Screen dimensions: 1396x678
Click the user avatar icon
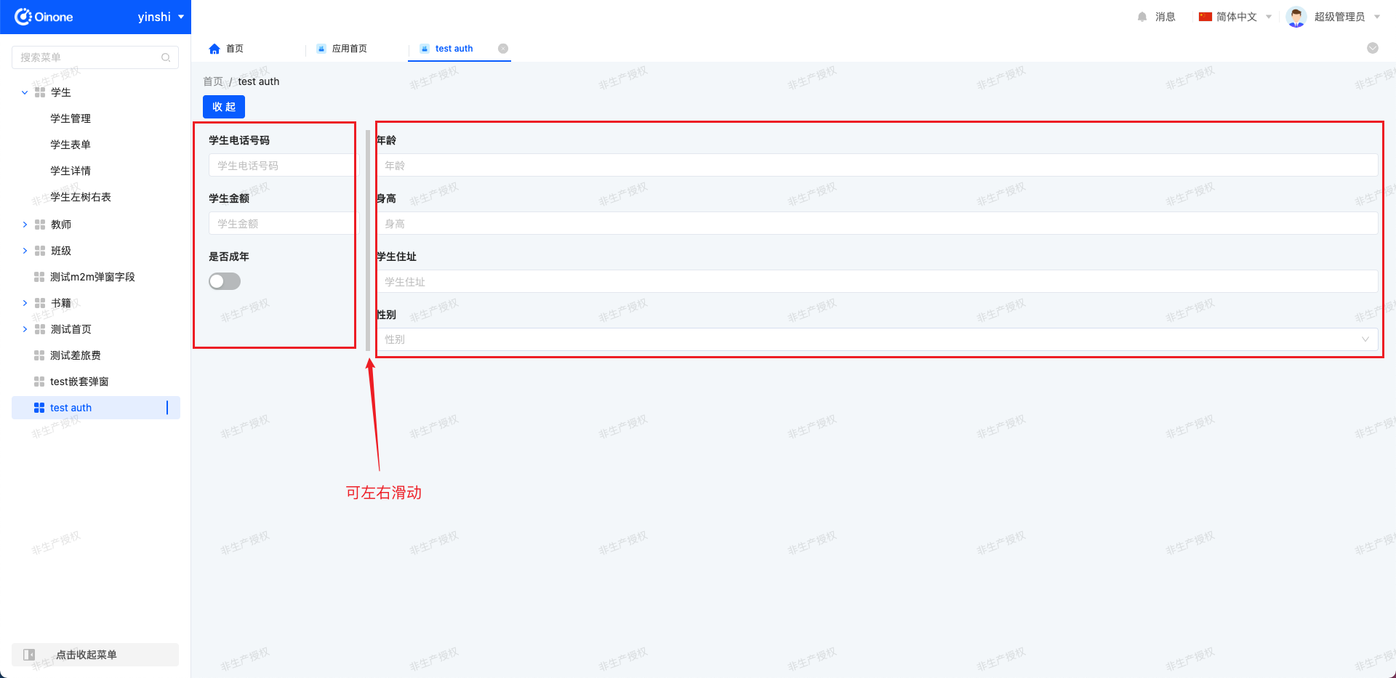click(1296, 17)
